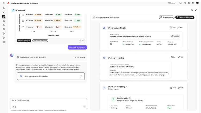Edit the Who are you selling to section

tap(180, 27)
